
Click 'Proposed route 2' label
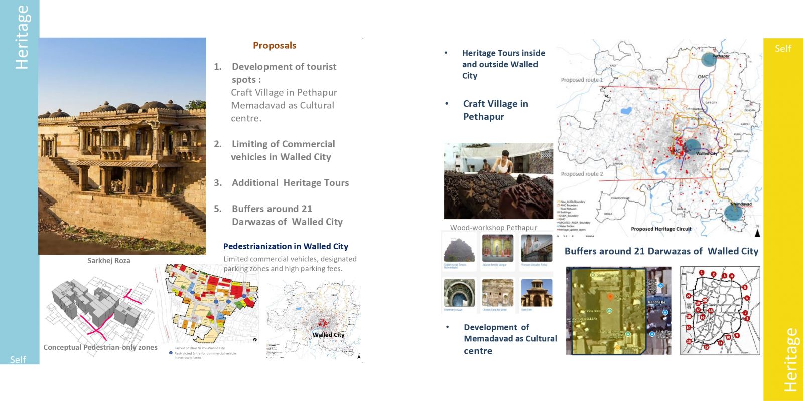pos(582,174)
